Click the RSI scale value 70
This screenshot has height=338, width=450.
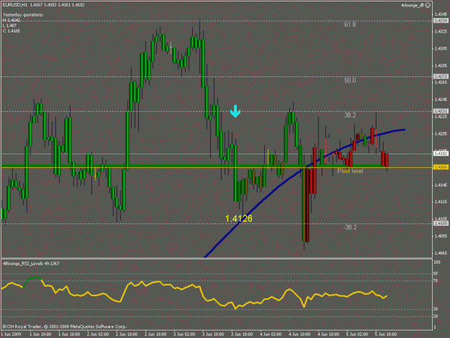[436, 280]
